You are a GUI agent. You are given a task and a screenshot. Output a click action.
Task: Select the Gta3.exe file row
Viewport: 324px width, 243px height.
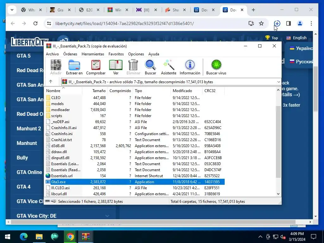click(135, 182)
